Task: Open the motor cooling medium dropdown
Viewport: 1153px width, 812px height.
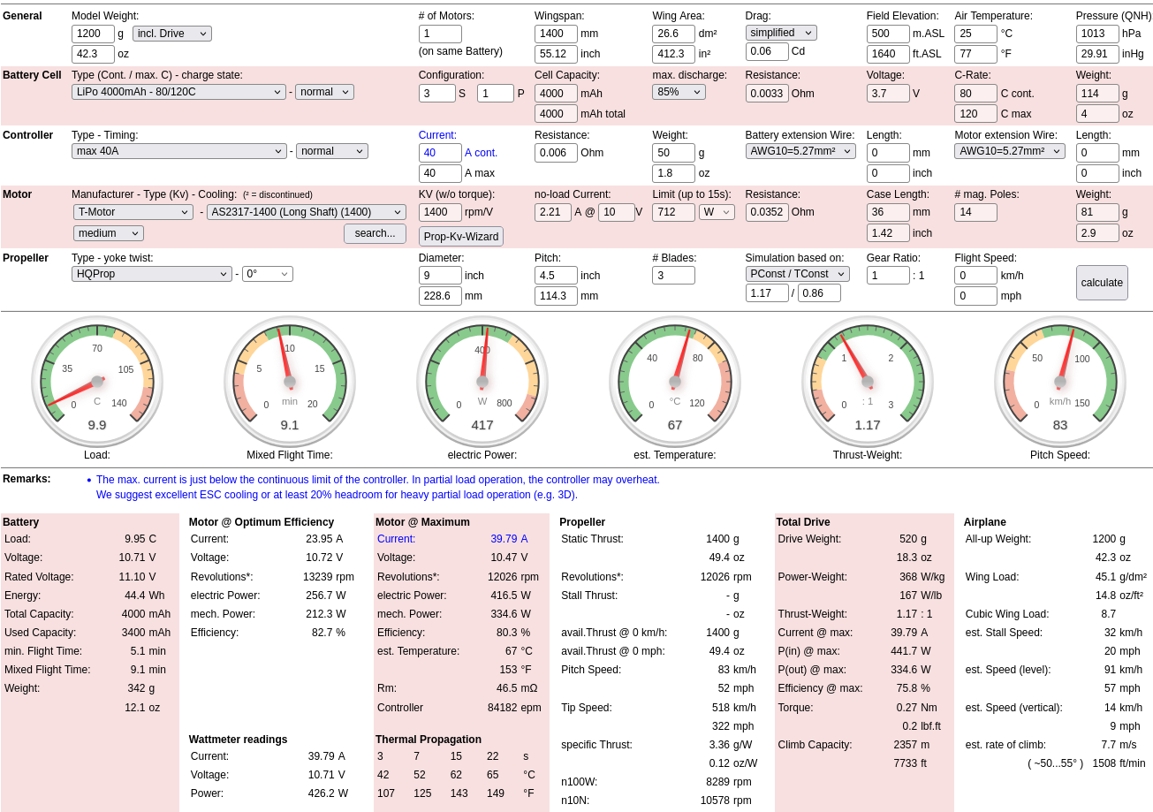Action: point(108,233)
